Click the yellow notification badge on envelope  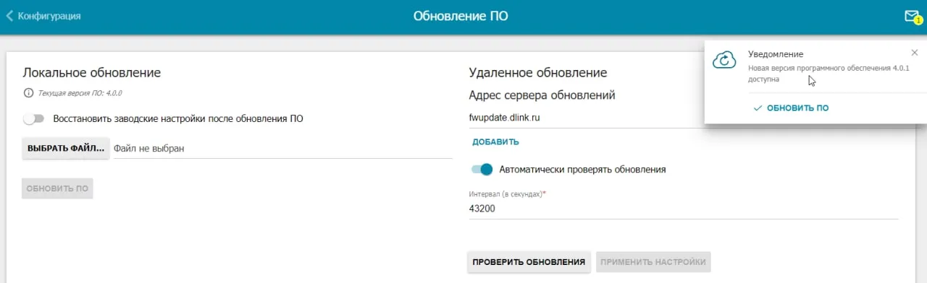coord(918,21)
